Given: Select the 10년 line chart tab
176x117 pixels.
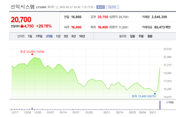Looking at the screenshot, I should click(82, 36).
